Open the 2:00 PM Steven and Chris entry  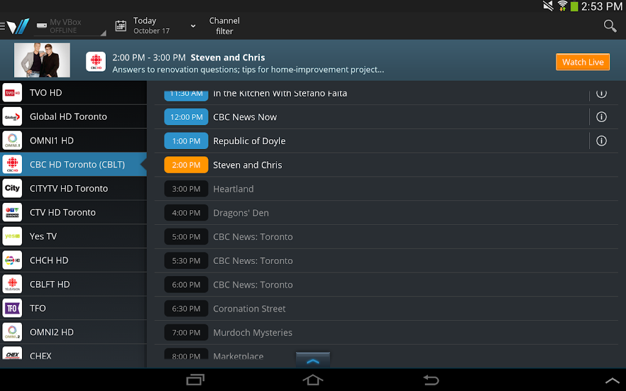(x=386, y=165)
